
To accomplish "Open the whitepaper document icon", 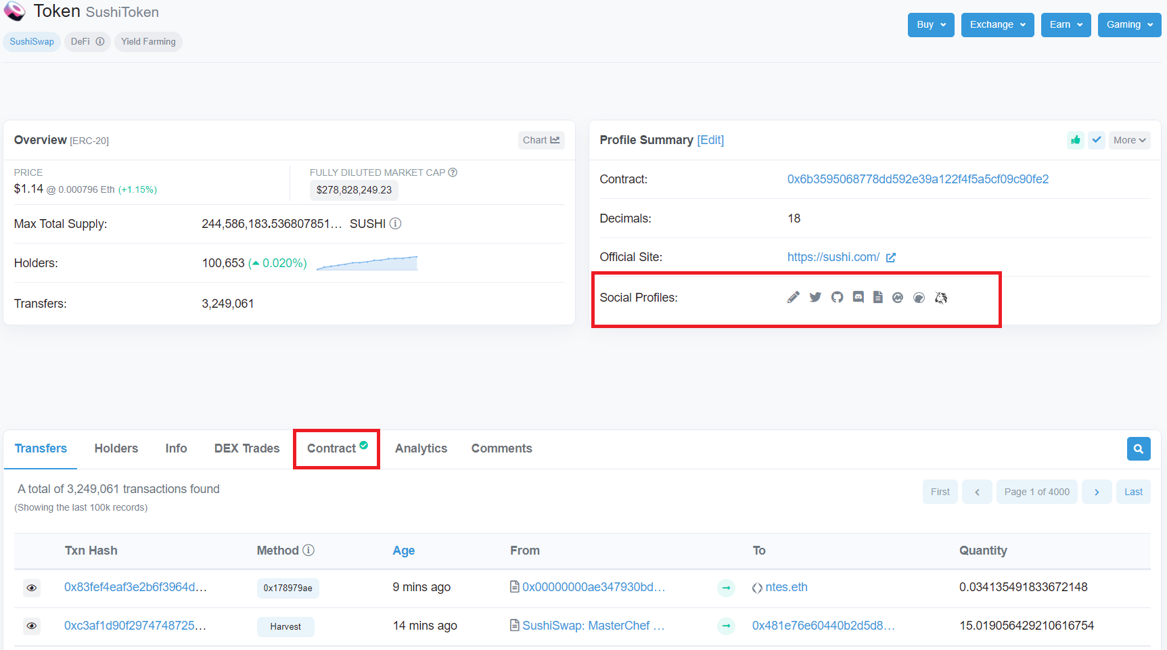I will coord(877,297).
